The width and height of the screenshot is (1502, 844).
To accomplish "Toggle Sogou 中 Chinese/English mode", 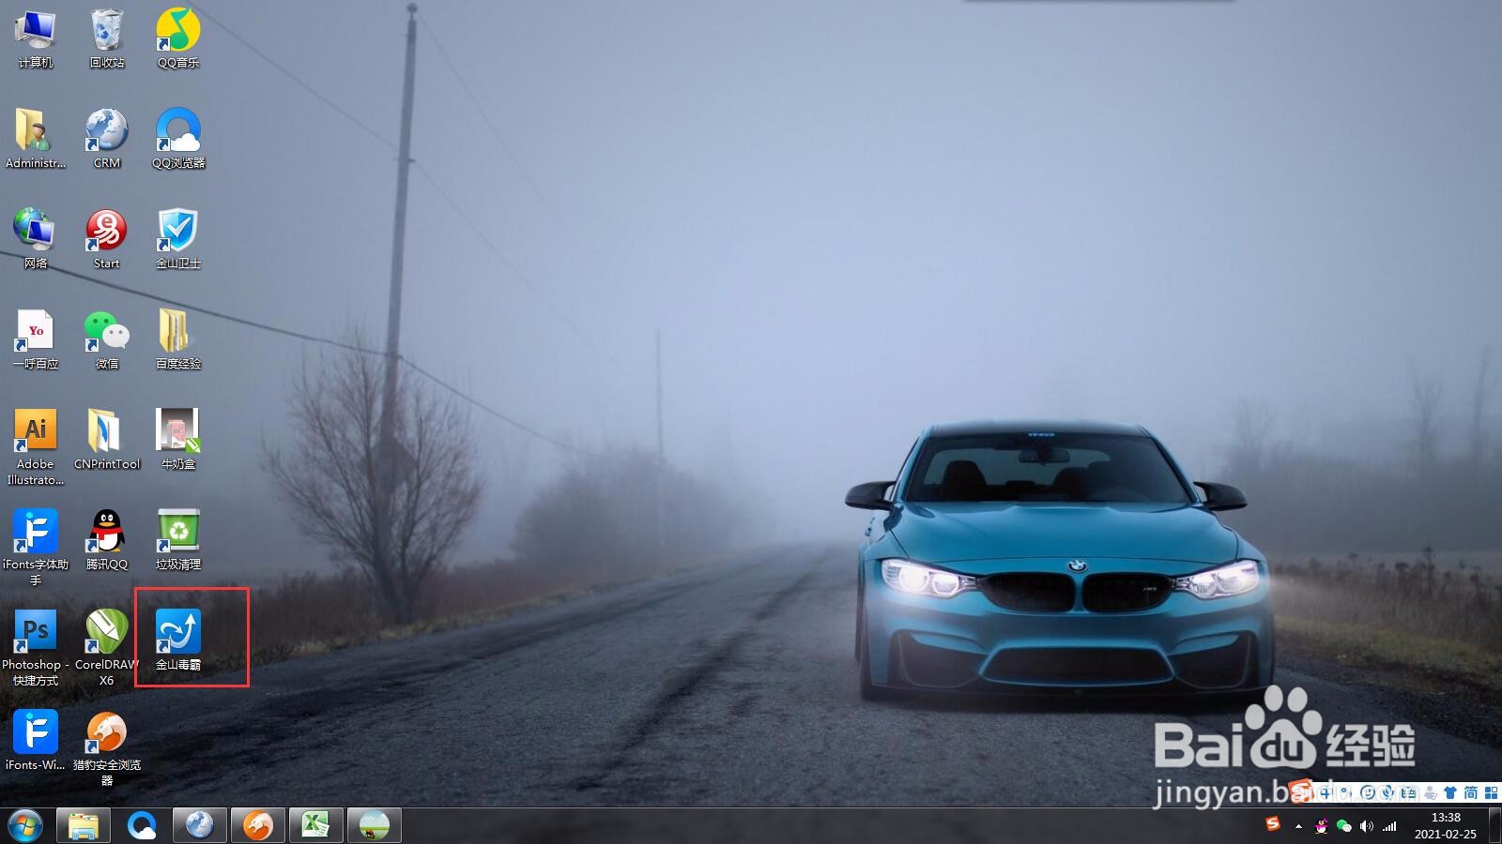I will tap(1326, 793).
